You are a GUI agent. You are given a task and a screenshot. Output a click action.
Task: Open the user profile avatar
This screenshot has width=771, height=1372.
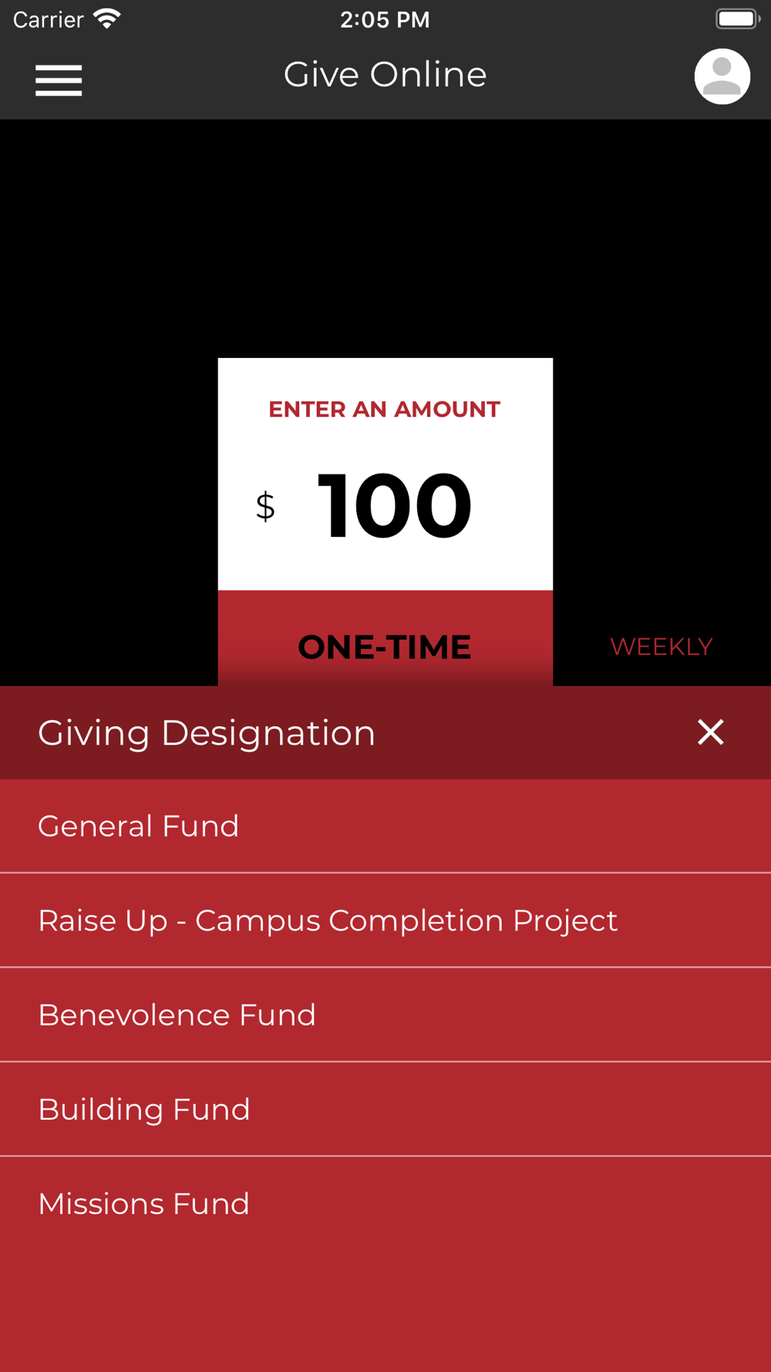tap(722, 77)
